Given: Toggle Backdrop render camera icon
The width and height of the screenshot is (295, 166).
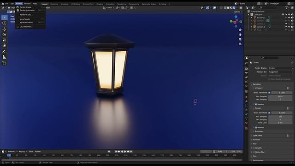Looking at the screenshot, I should coord(292,18).
